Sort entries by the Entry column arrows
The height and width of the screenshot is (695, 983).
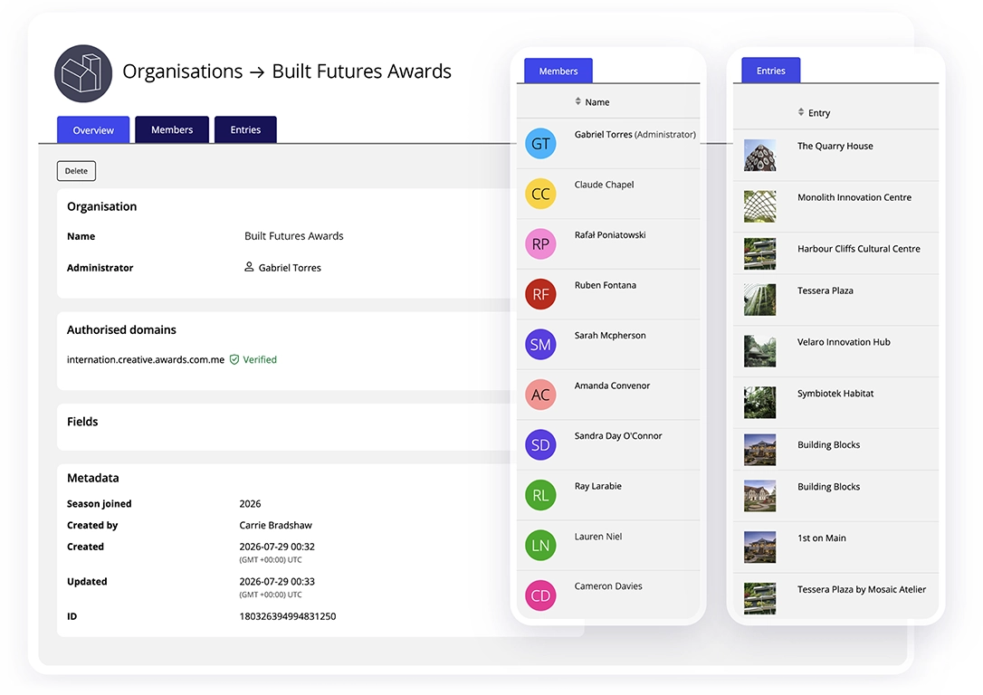click(801, 112)
